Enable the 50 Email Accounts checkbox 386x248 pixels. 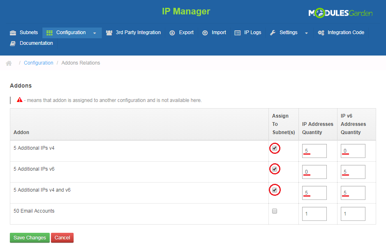pos(275,211)
